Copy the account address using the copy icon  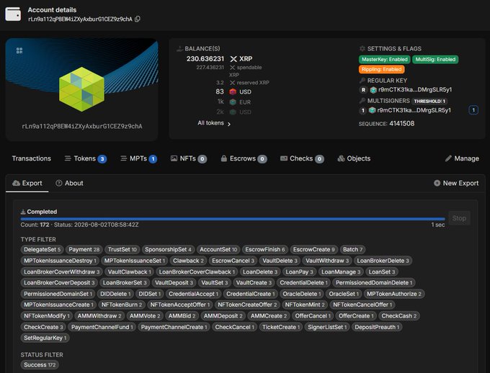pos(137,19)
